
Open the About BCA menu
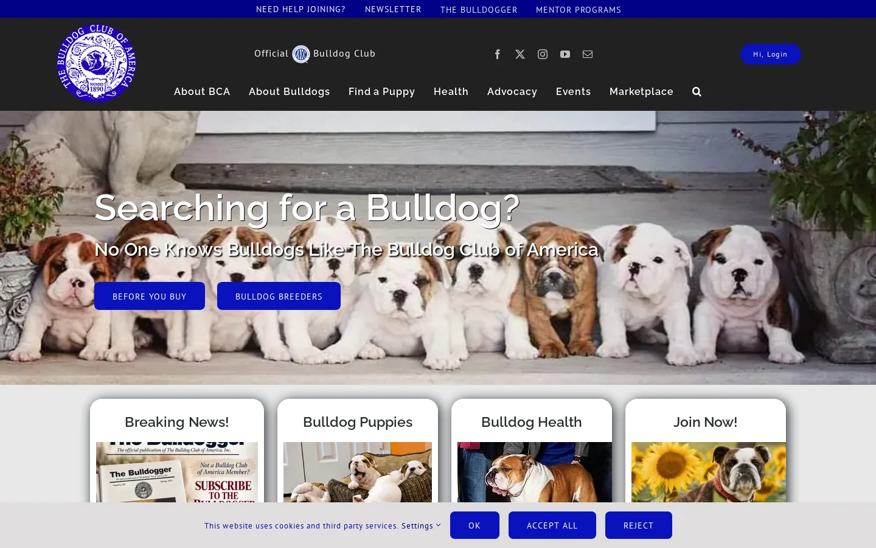[x=202, y=91]
